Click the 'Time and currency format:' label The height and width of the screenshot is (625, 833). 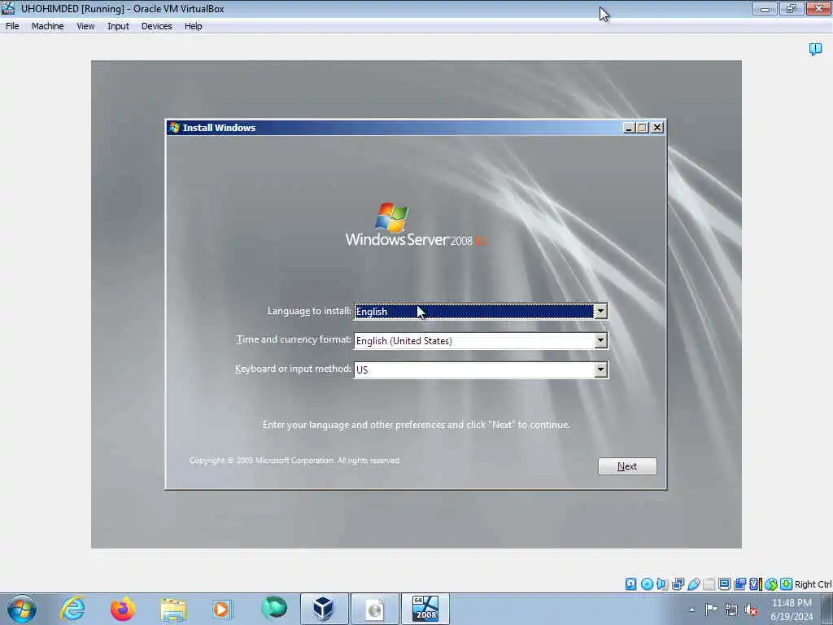click(294, 339)
